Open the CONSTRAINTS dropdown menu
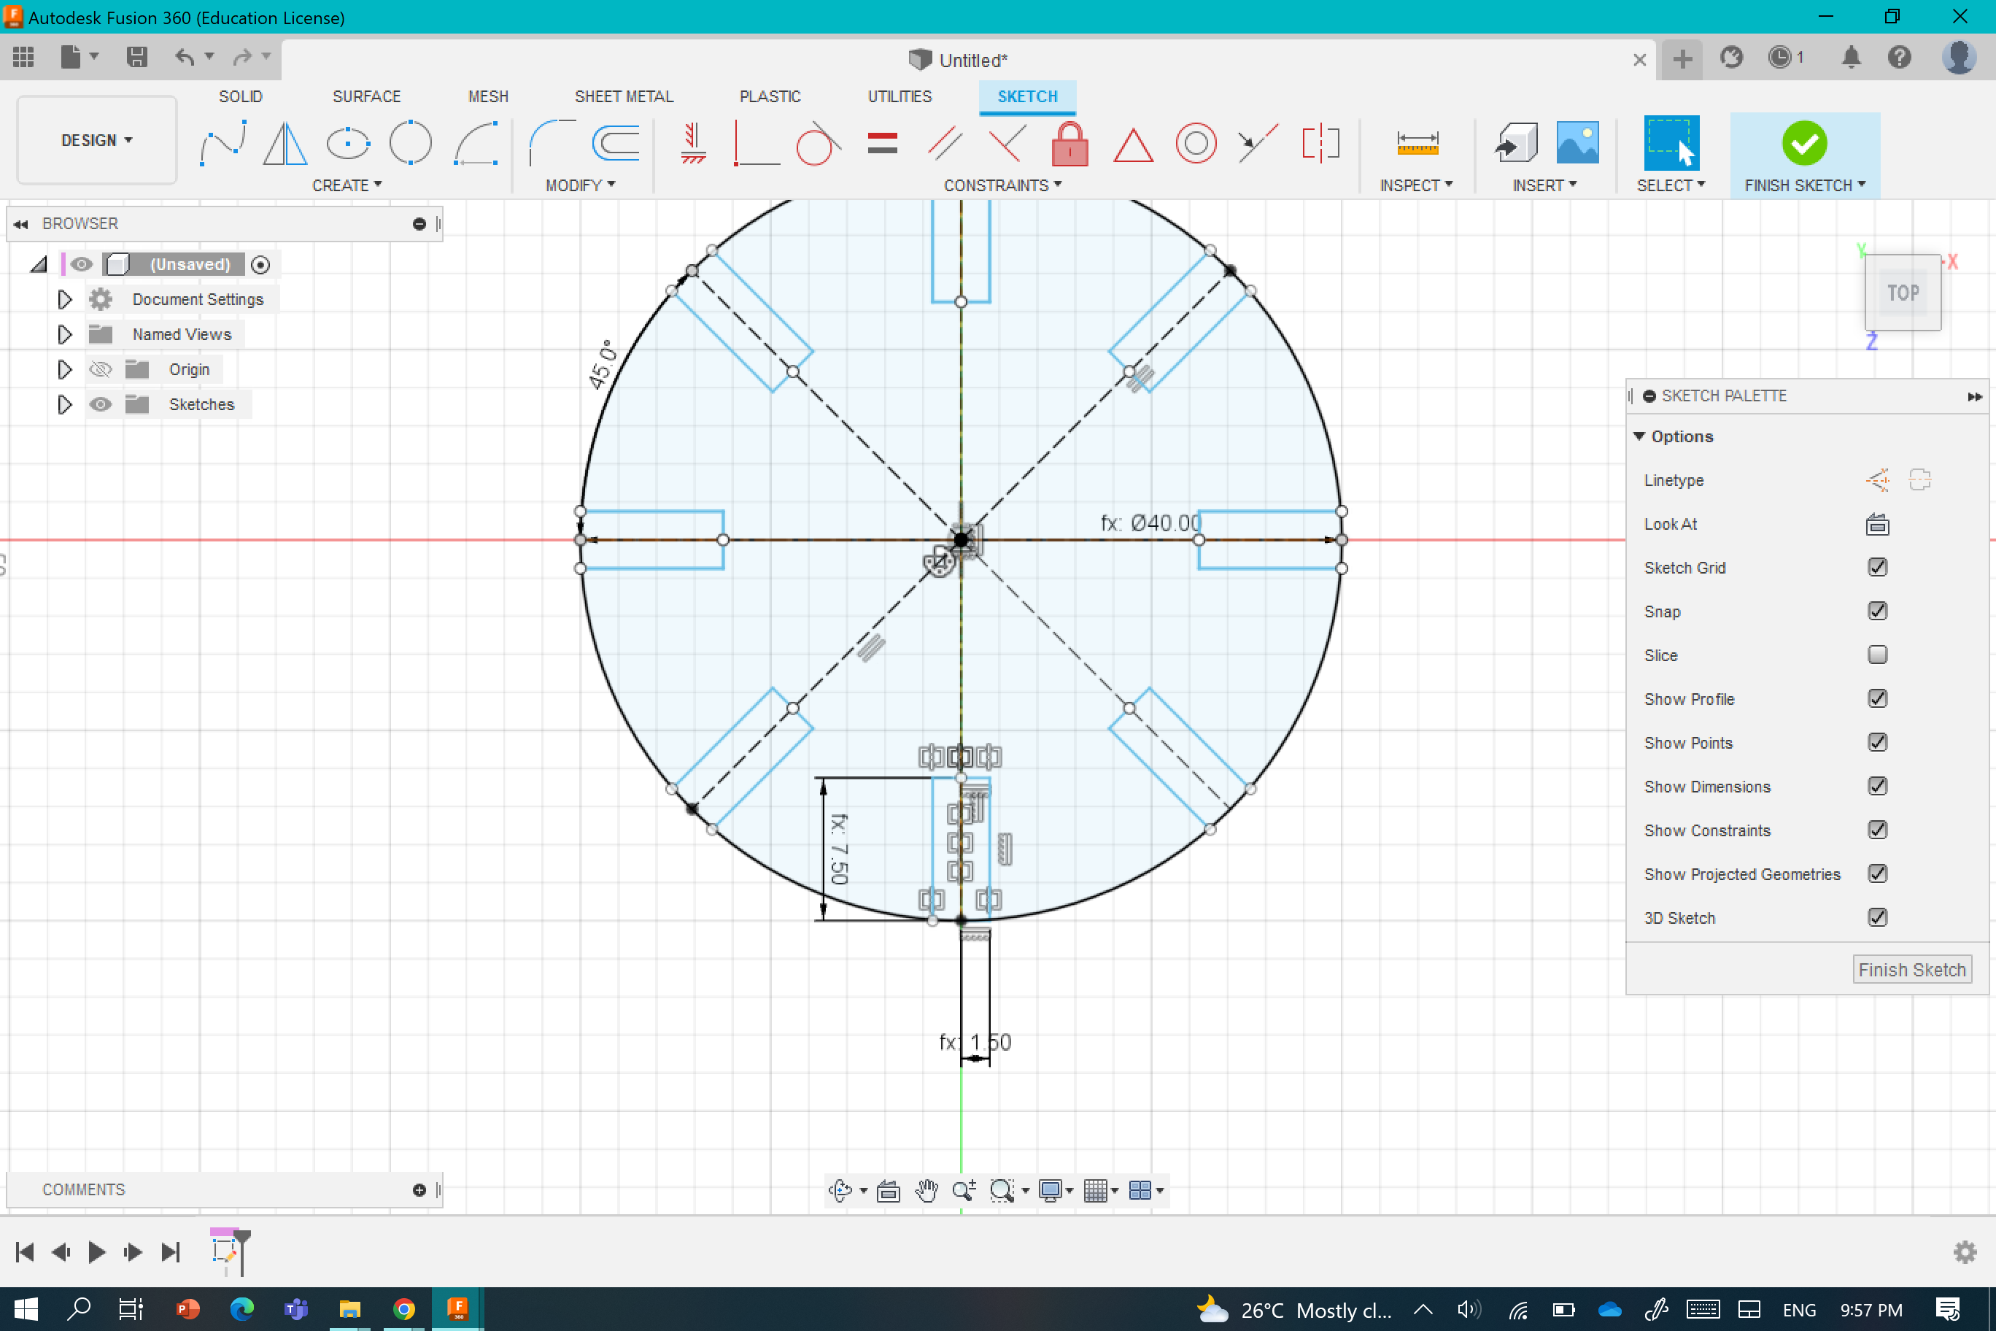1996x1331 pixels. [x=1002, y=185]
